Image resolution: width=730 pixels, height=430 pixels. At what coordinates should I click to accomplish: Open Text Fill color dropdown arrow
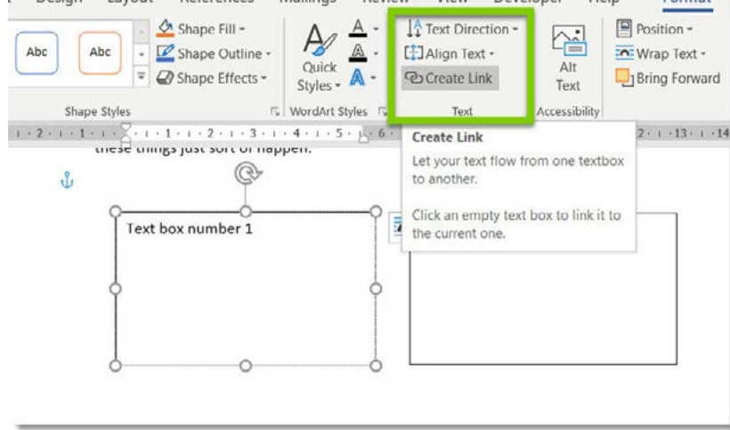click(x=376, y=28)
